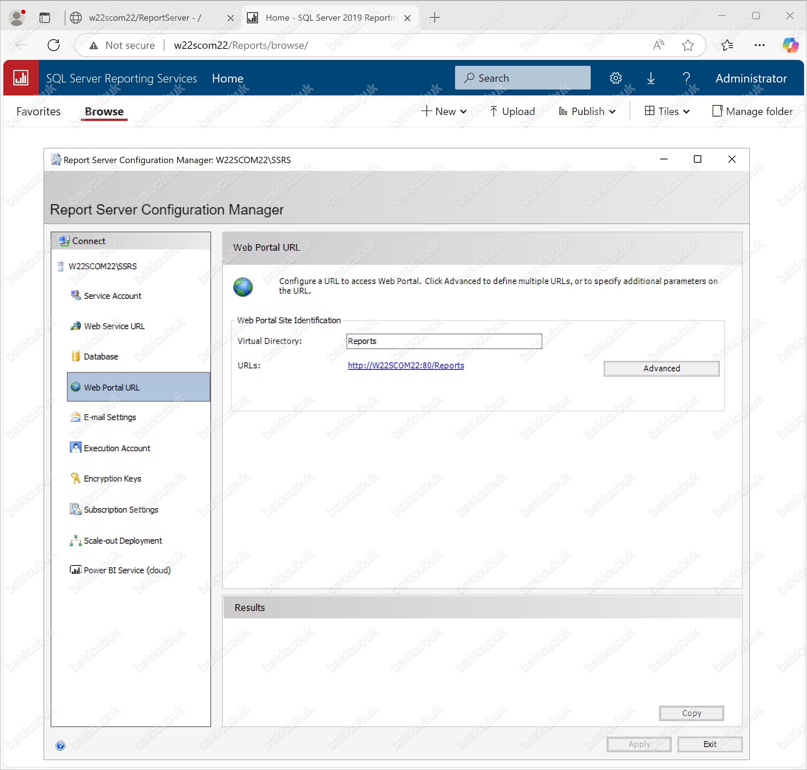Image resolution: width=807 pixels, height=770 pixels.
Task: Click the Power BI Service icon
Action: (75, 570)
